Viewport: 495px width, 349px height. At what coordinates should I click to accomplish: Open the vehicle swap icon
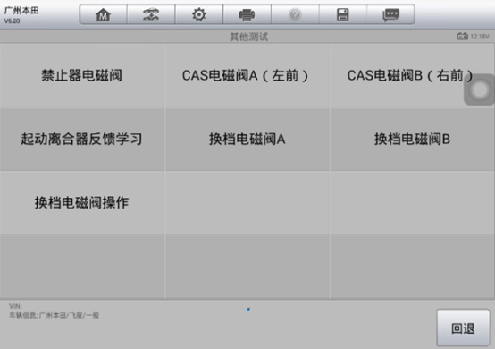click(151, 14)
